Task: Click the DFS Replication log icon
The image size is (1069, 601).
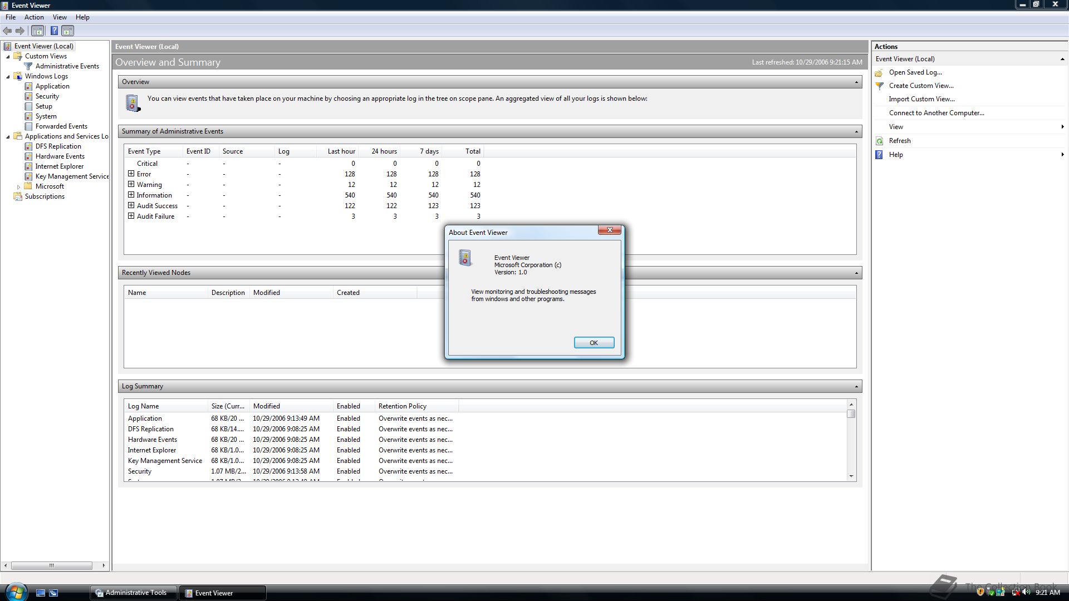Action: point(28,146)
